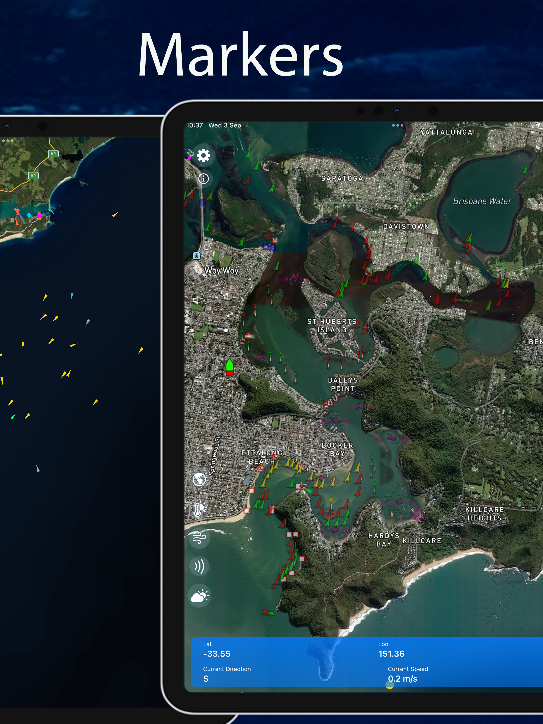Click the KILLCARE HEIGHTS label
Viewport: 543px width, 724px height.
pyautogui.click(x=484, y=514)
